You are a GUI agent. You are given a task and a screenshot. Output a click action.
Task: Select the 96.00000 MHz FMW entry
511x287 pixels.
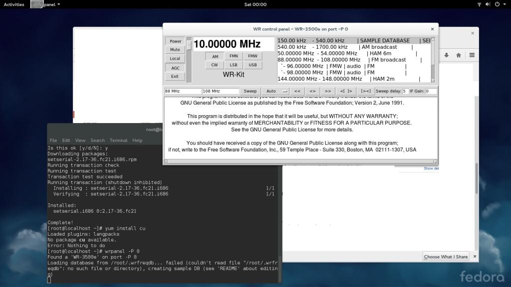(354, 66)
